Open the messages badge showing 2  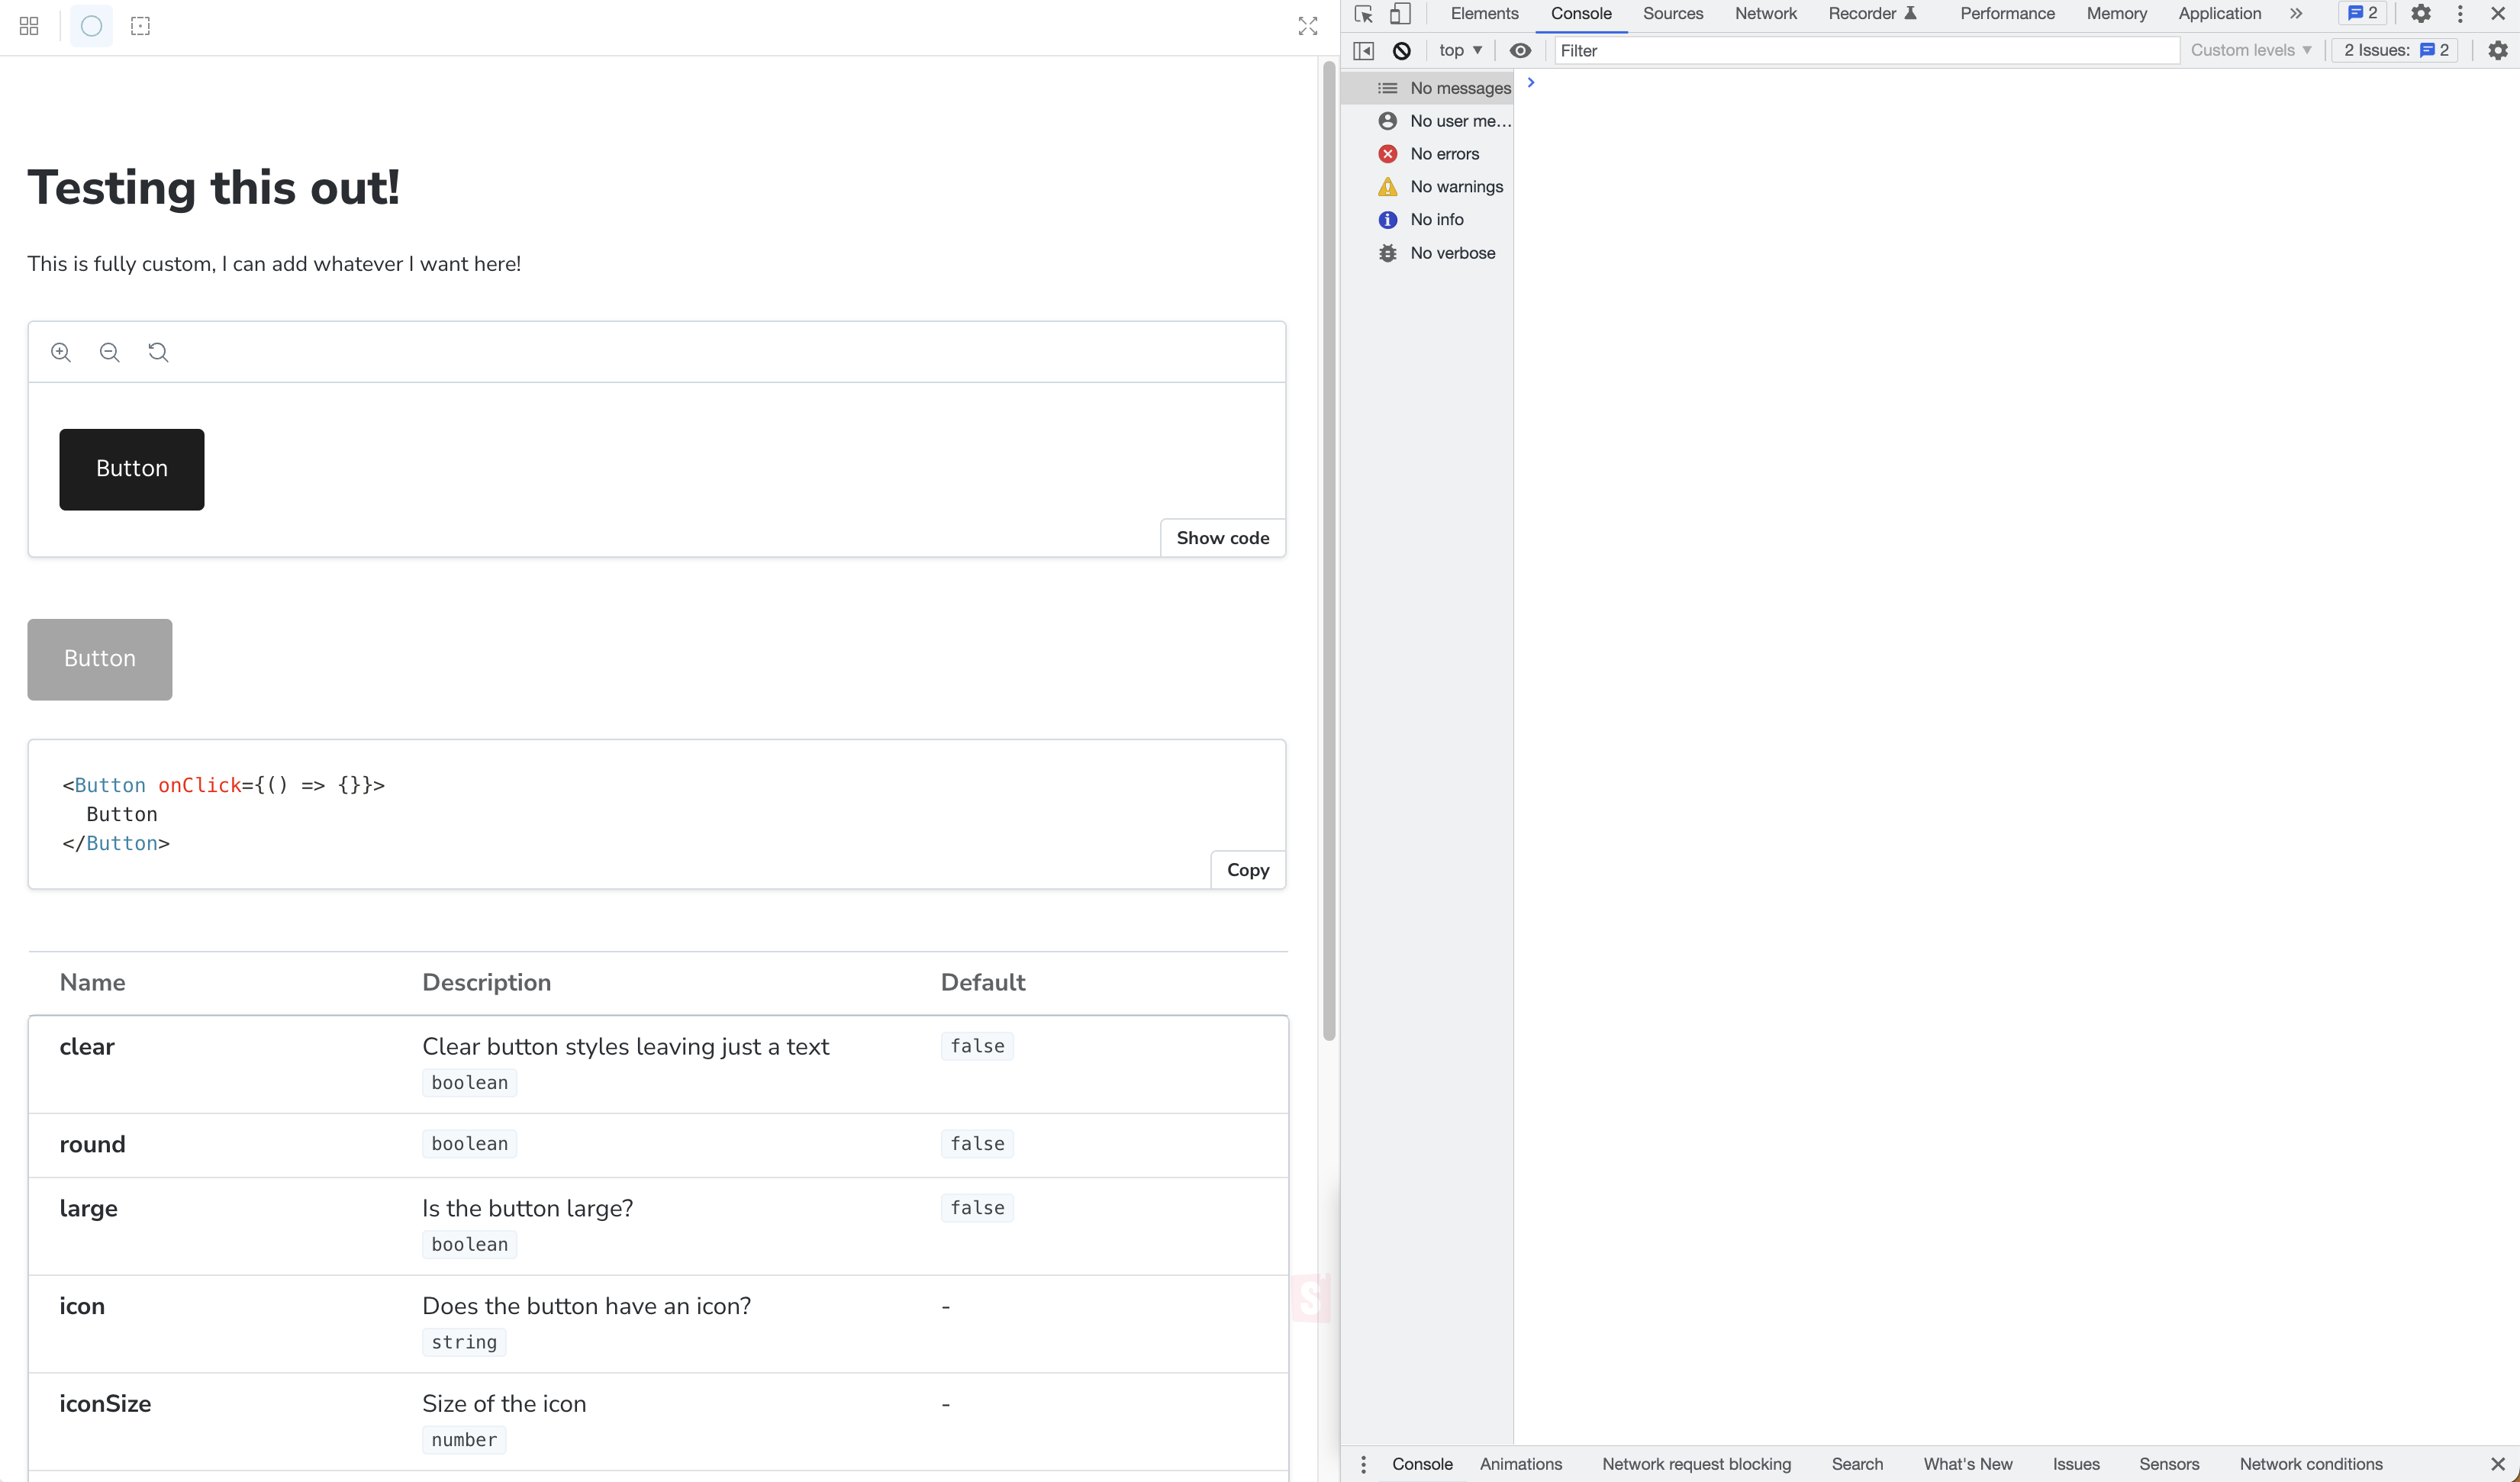2363,14
